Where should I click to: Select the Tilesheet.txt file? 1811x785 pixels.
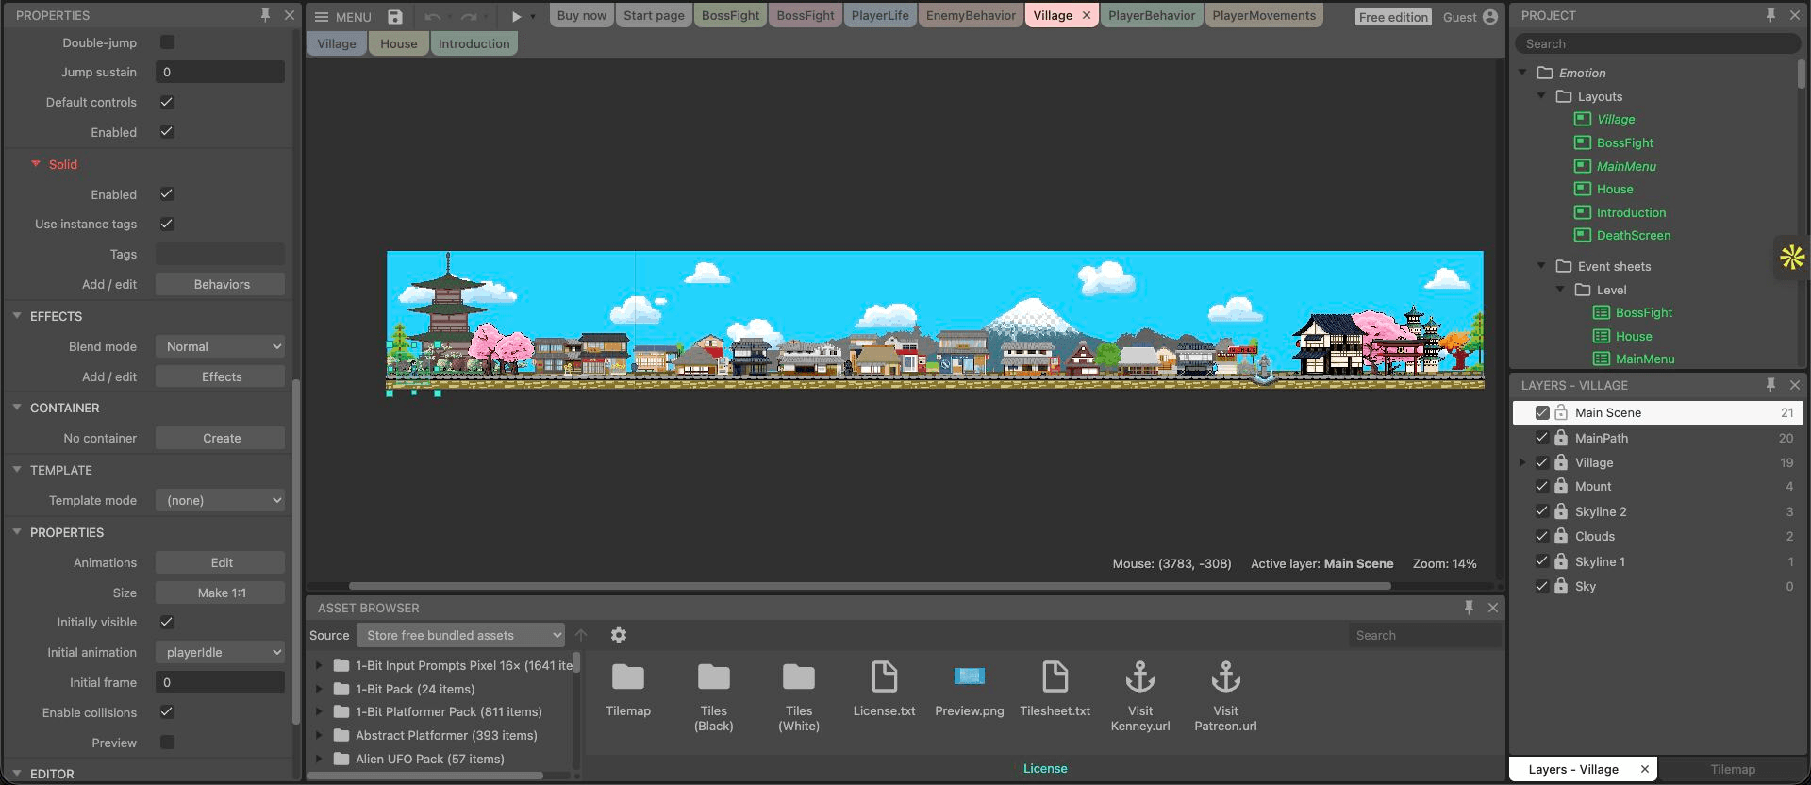pyautogui.click(x=1055, y=690)
